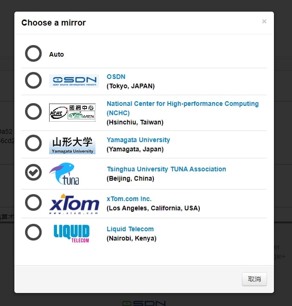The width and height of the screenshot is (292, 306).
Task: Follow the Yamagata University link
Action: (138, 140)
